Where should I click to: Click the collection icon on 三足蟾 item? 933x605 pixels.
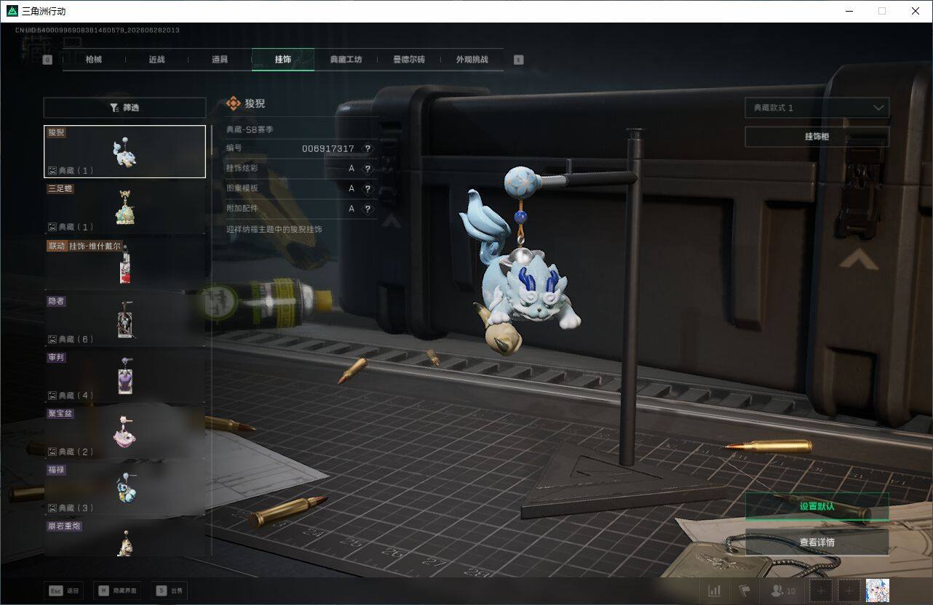(x=52, y=227)
